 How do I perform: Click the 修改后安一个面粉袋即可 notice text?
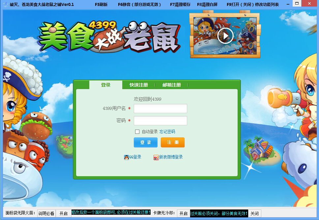(111, 212)
